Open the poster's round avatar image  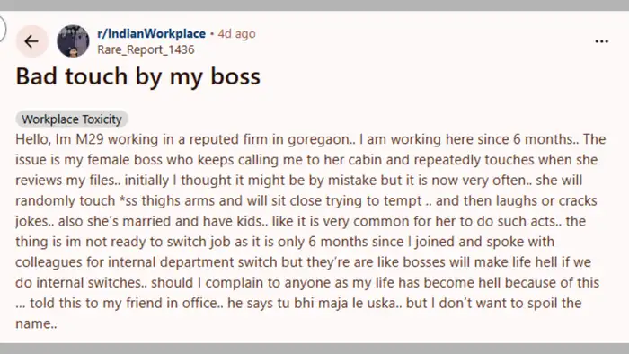point(73,41)
